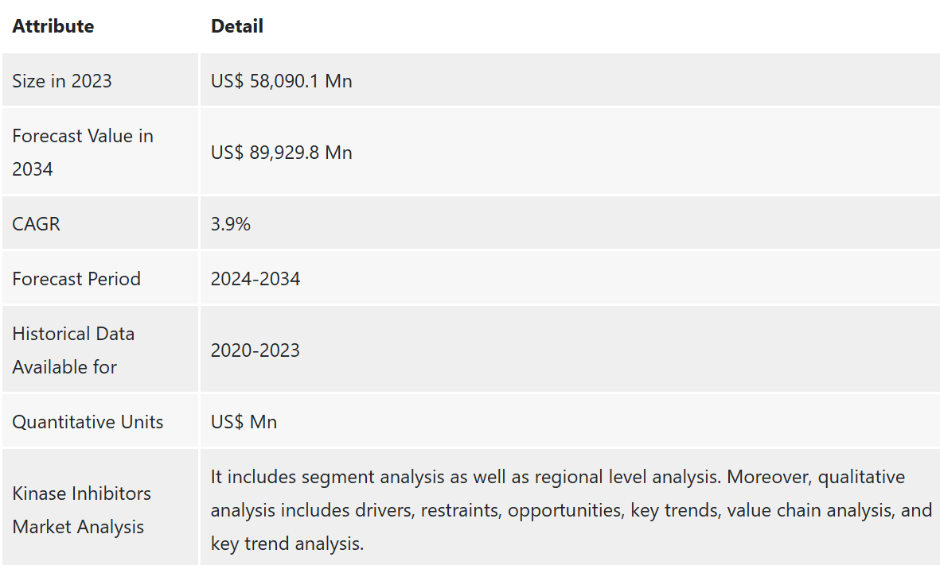Click the US$ Mn units value
This screenshot has width=940, height=565.
(244, 422)
